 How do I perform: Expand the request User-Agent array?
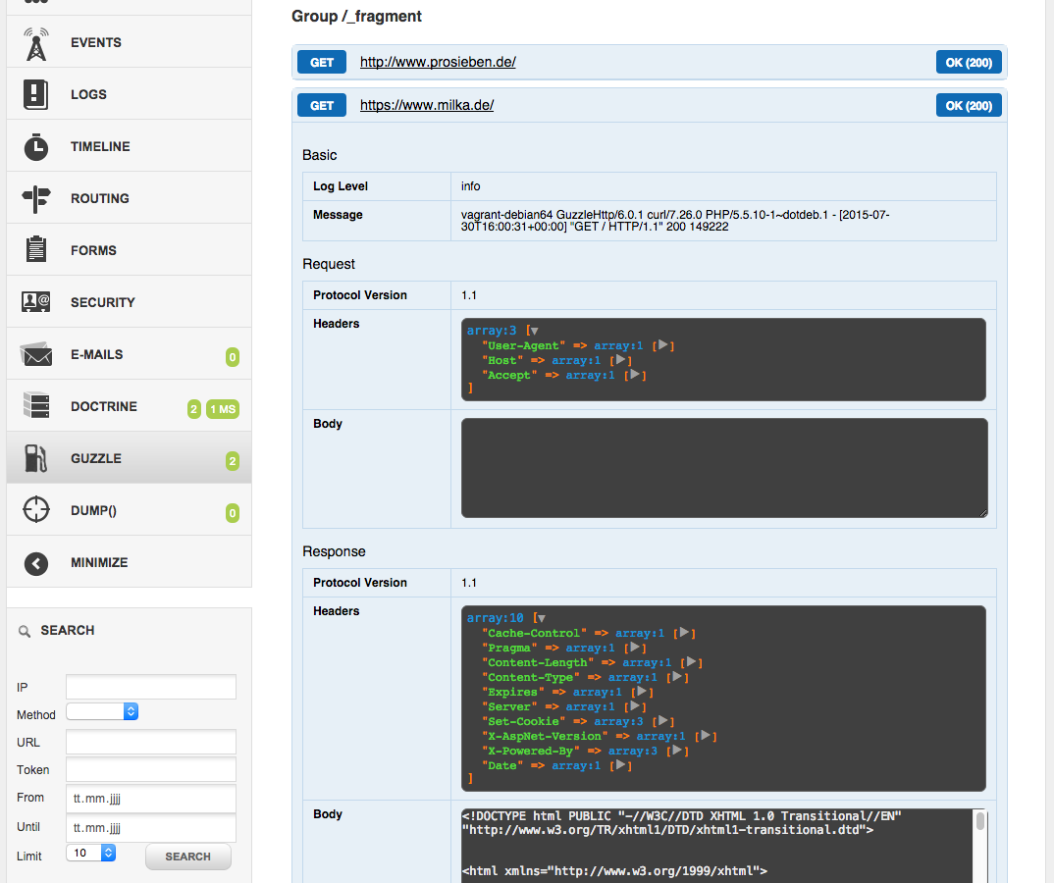pos(663,345)
